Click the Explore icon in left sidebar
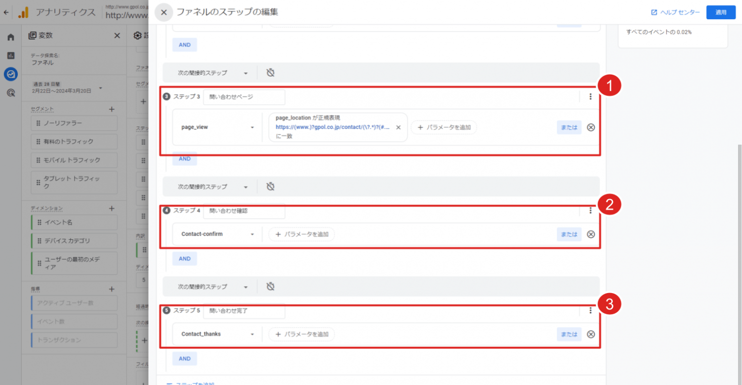The image size is (742, 385). tap(10, 74)
